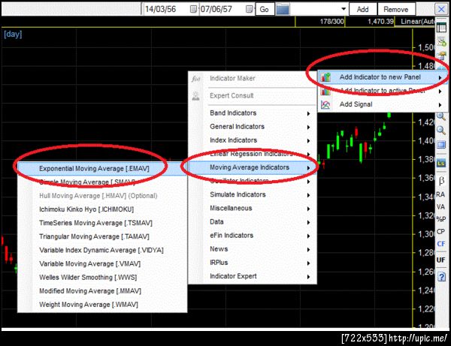451x346 pixels.
Task: Expand General Indicators submenu
Action: [x=253, y=127]
